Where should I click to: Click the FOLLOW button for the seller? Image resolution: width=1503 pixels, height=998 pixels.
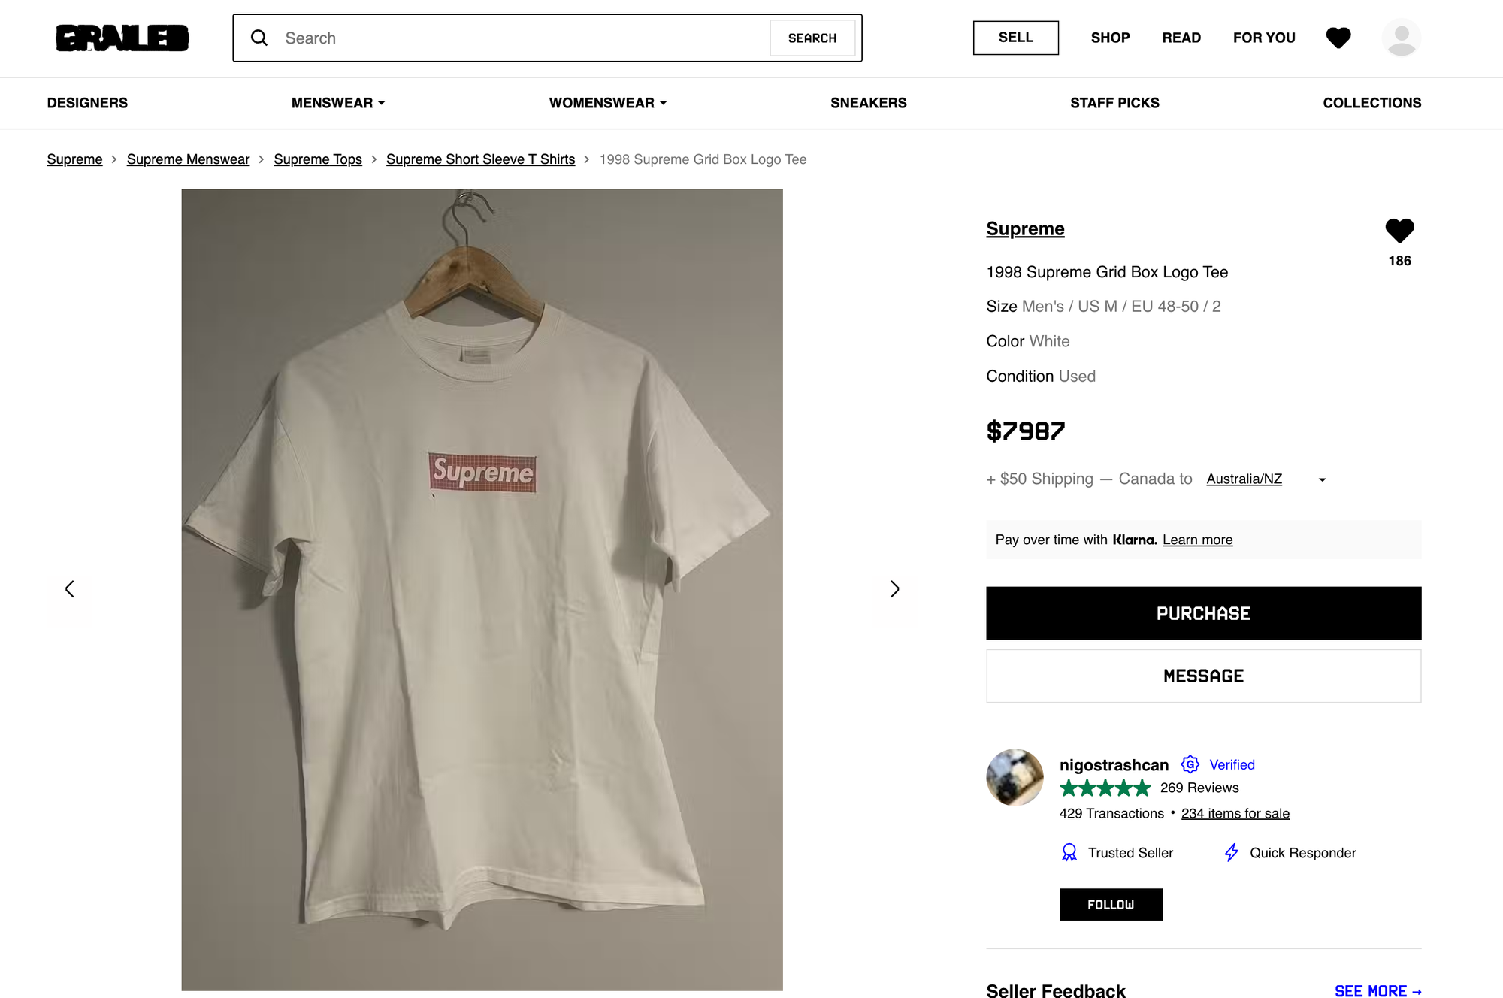tap(1111, 904)
